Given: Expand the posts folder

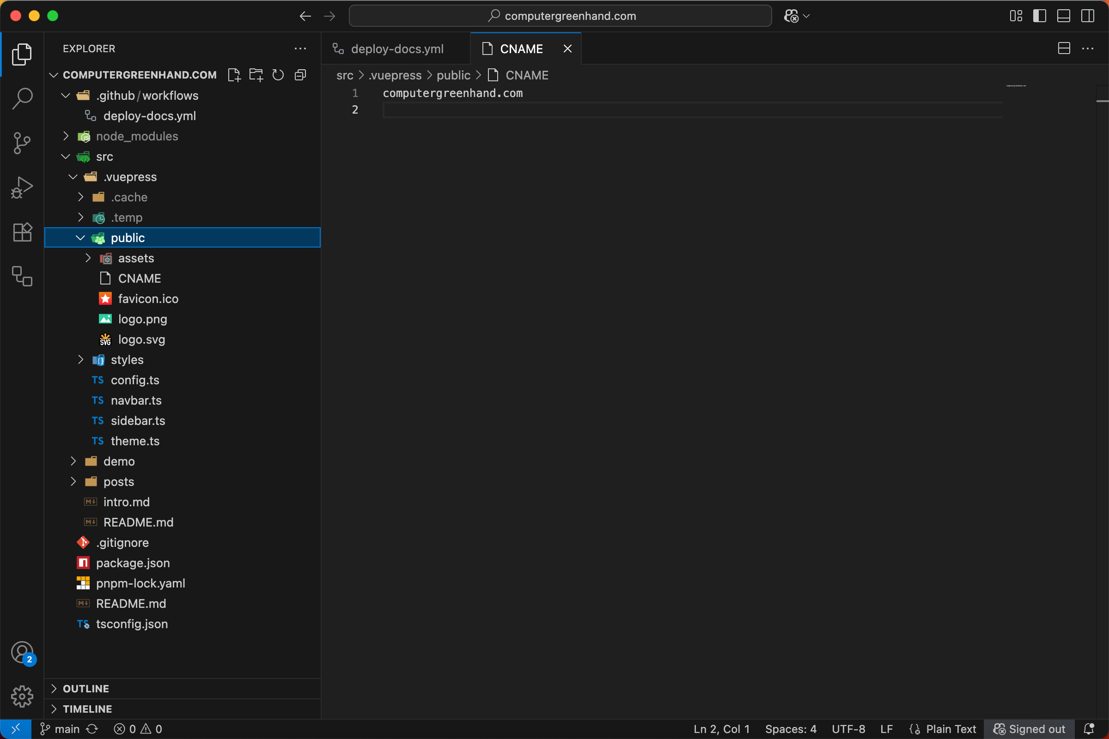Looking at the screenshot, I should pos(73,482).
